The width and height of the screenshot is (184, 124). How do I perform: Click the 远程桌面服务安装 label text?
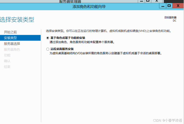62,49
